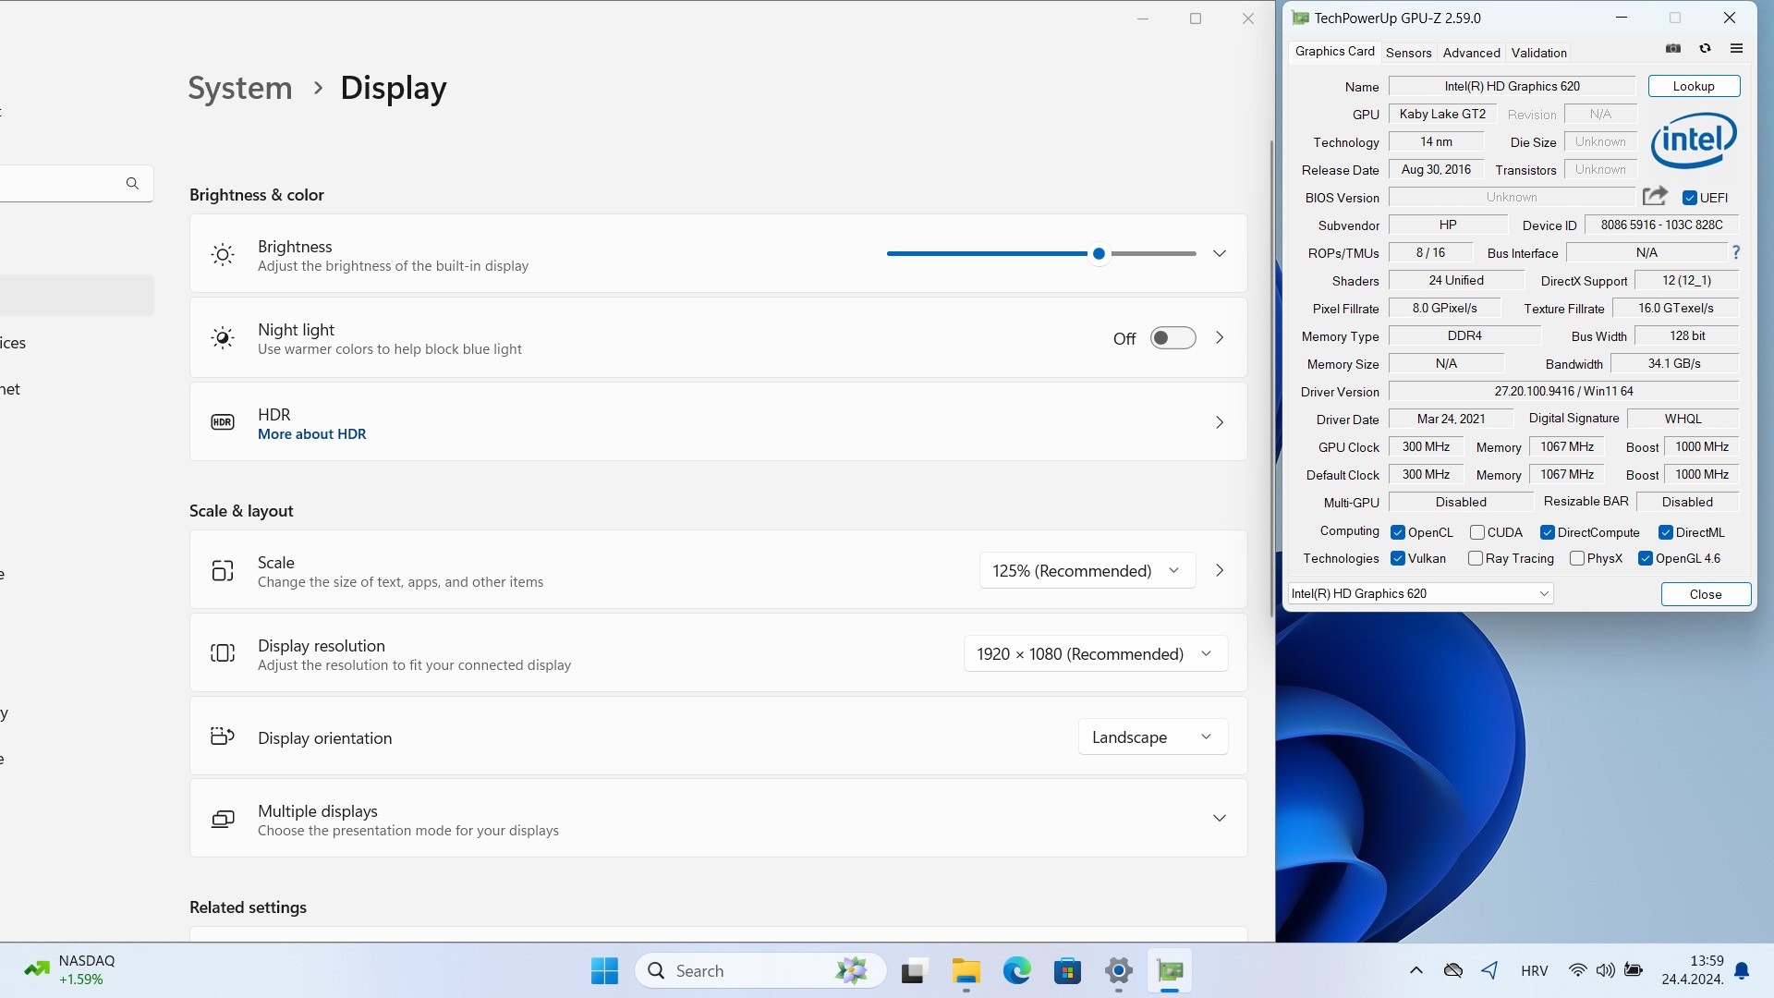
Task: Open the Wi-Fi network flyout
Action: pyautogui.click(x=1577, y=970)
